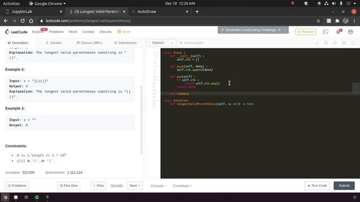
Task: Open the Discuss (999+) tab
Action: coord(89,43)
